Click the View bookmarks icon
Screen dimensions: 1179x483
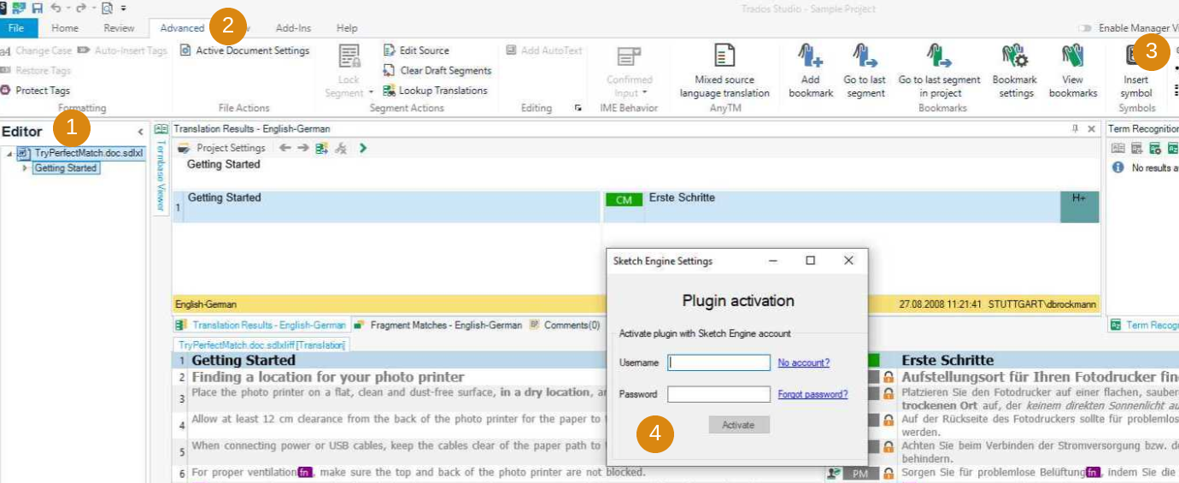(x=1072, y=58)
